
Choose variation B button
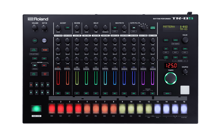tap(37, 85)
